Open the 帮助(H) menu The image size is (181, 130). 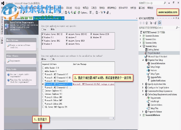[150, 8]
